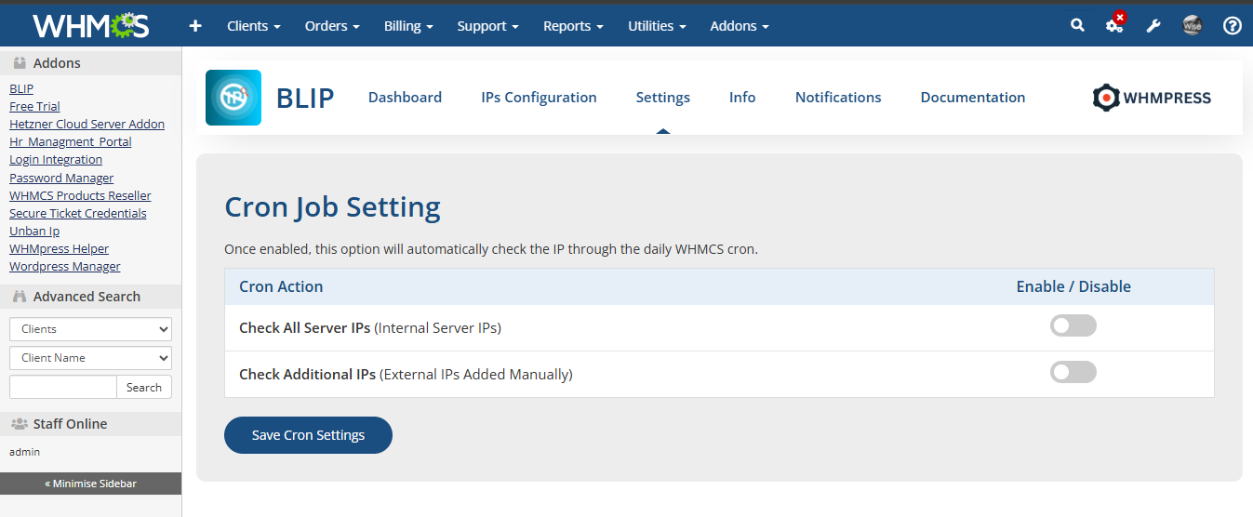This screenshot has height=517, width=1253.
Task: Click the admin avatar icon
Action: click(x=1193, y=26)
